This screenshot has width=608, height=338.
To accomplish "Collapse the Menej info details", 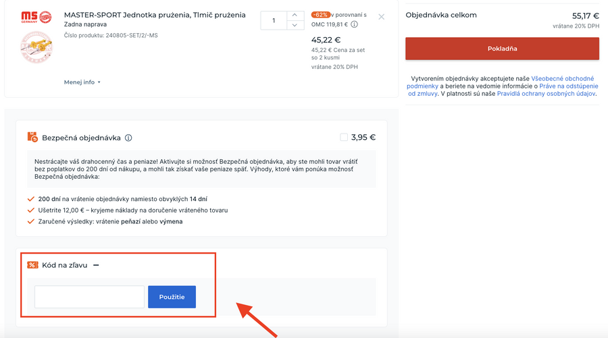I will [82, 82].
